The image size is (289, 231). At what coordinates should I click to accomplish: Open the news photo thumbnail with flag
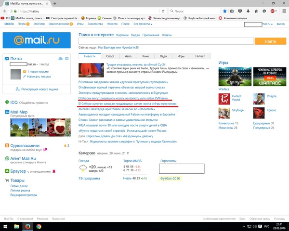click(91, 70)
